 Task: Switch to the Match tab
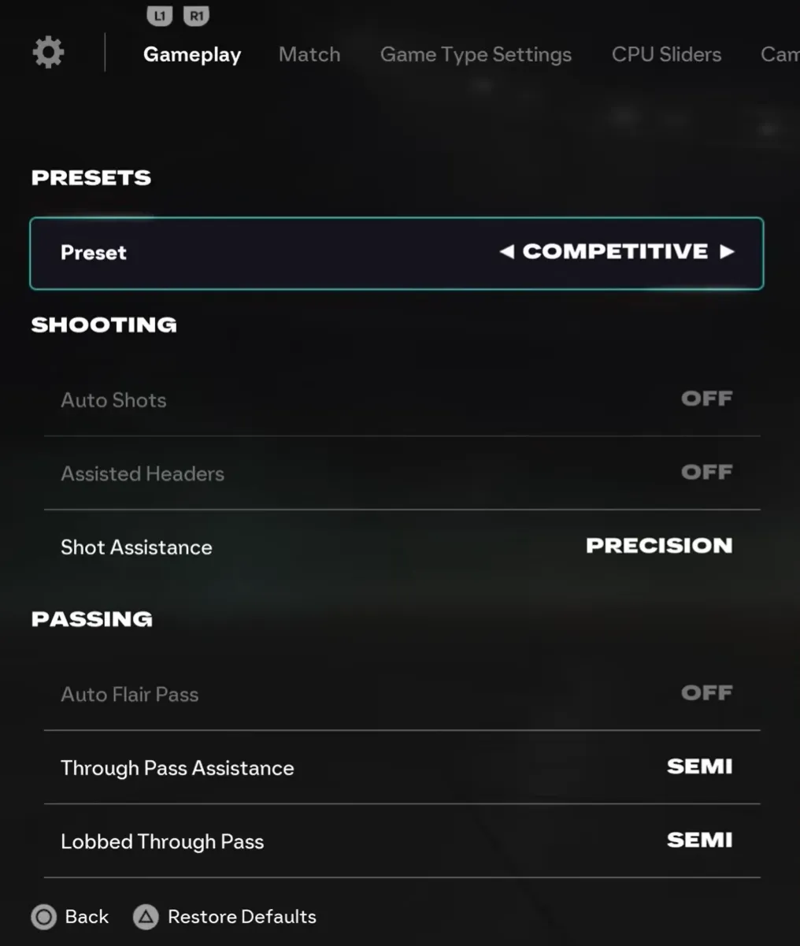click(309, 54)
